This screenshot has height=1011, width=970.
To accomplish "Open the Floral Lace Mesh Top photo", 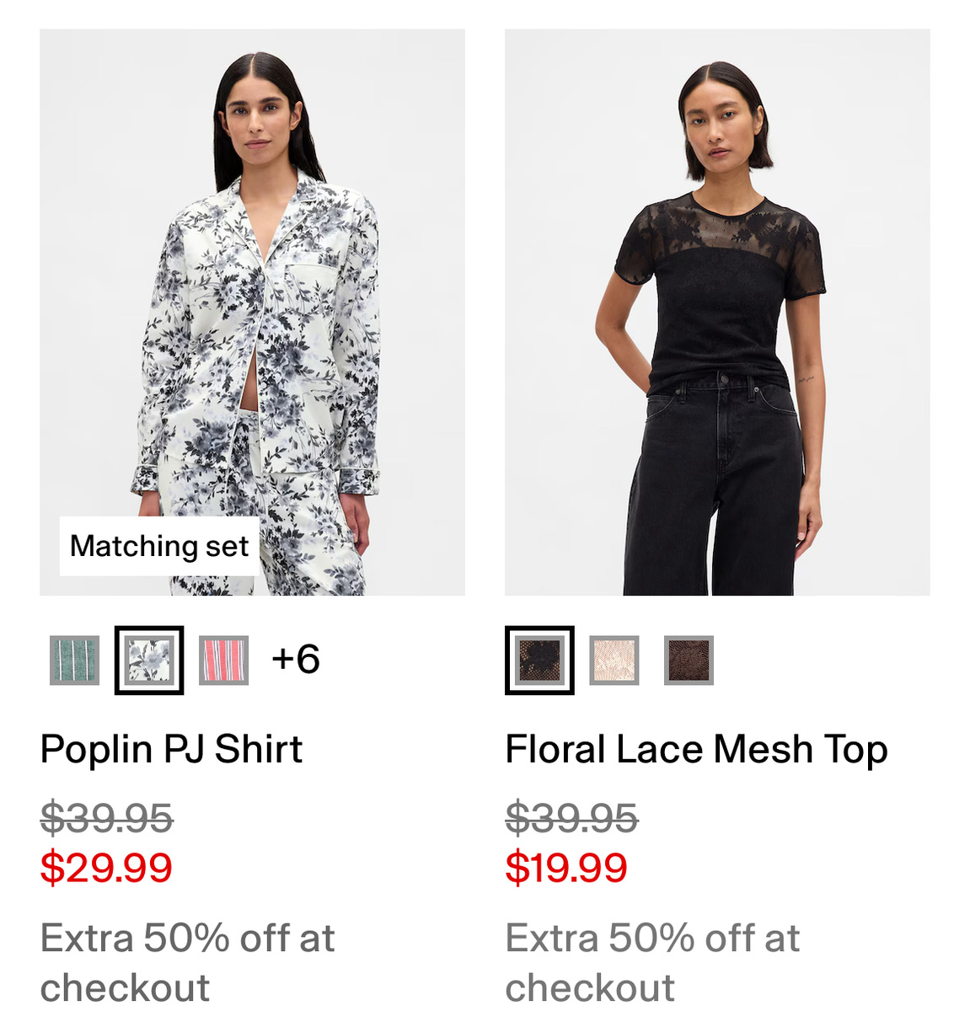I will click(717, 313).
